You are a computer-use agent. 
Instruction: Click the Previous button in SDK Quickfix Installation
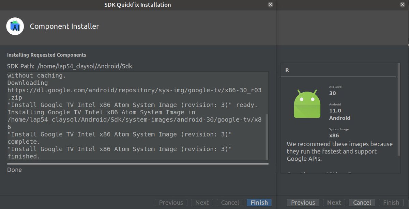[171, 203]
